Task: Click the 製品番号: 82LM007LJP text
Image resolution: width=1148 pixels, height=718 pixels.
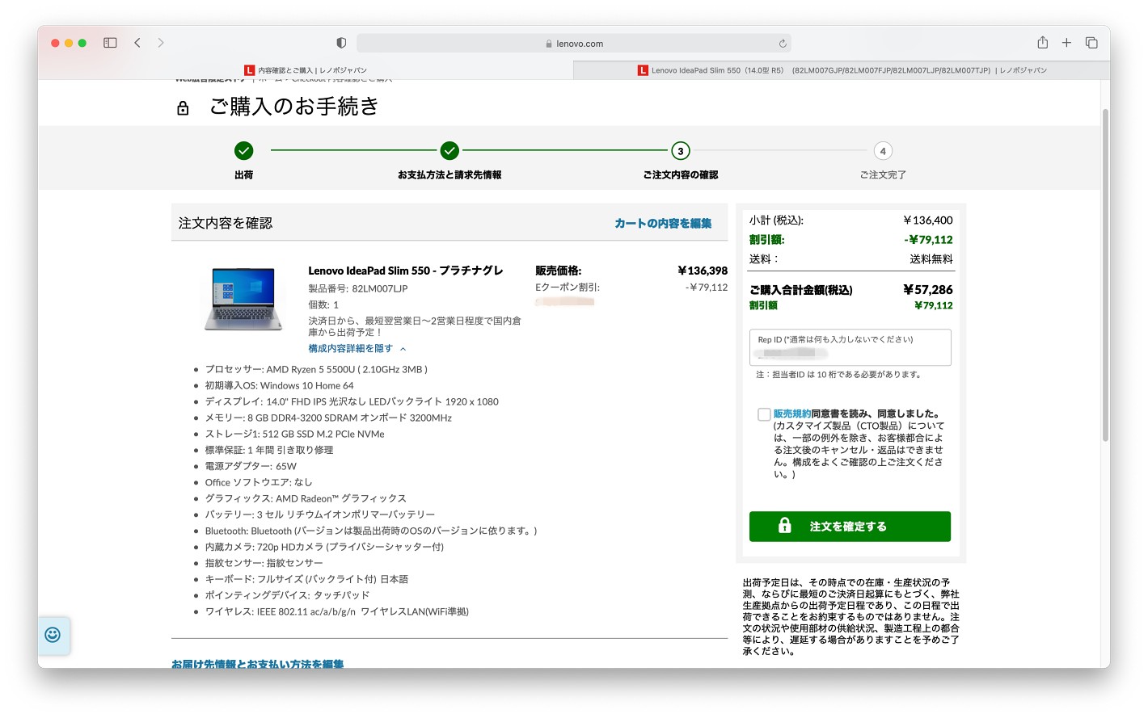Action: [357, 288]
